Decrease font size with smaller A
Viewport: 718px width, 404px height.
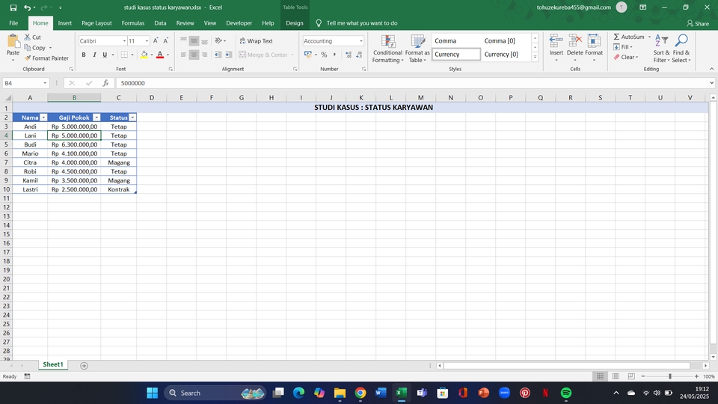(166, 40)
